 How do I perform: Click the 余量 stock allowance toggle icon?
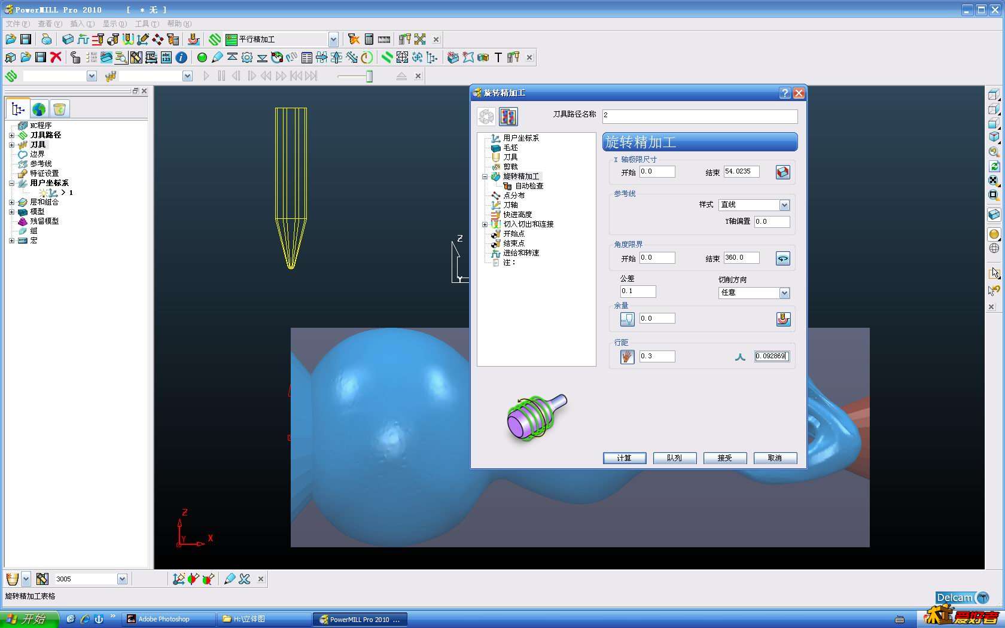point(627,319)
